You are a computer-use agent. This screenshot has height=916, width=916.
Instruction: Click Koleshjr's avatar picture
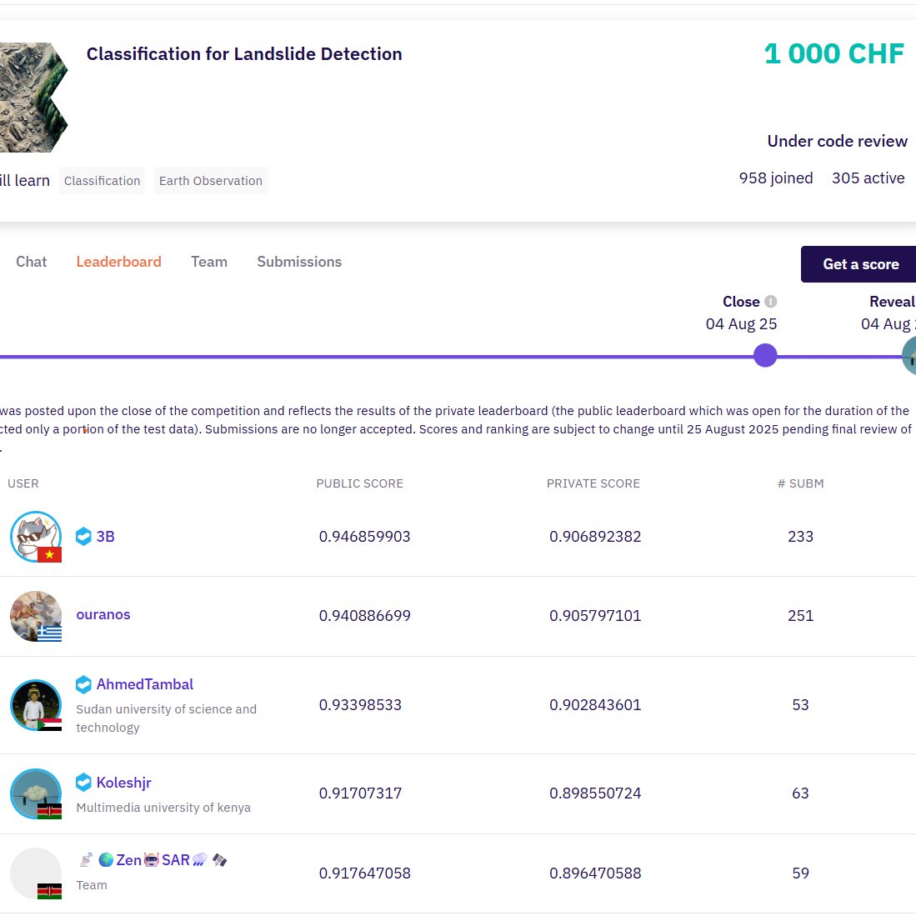pos(36,794)
